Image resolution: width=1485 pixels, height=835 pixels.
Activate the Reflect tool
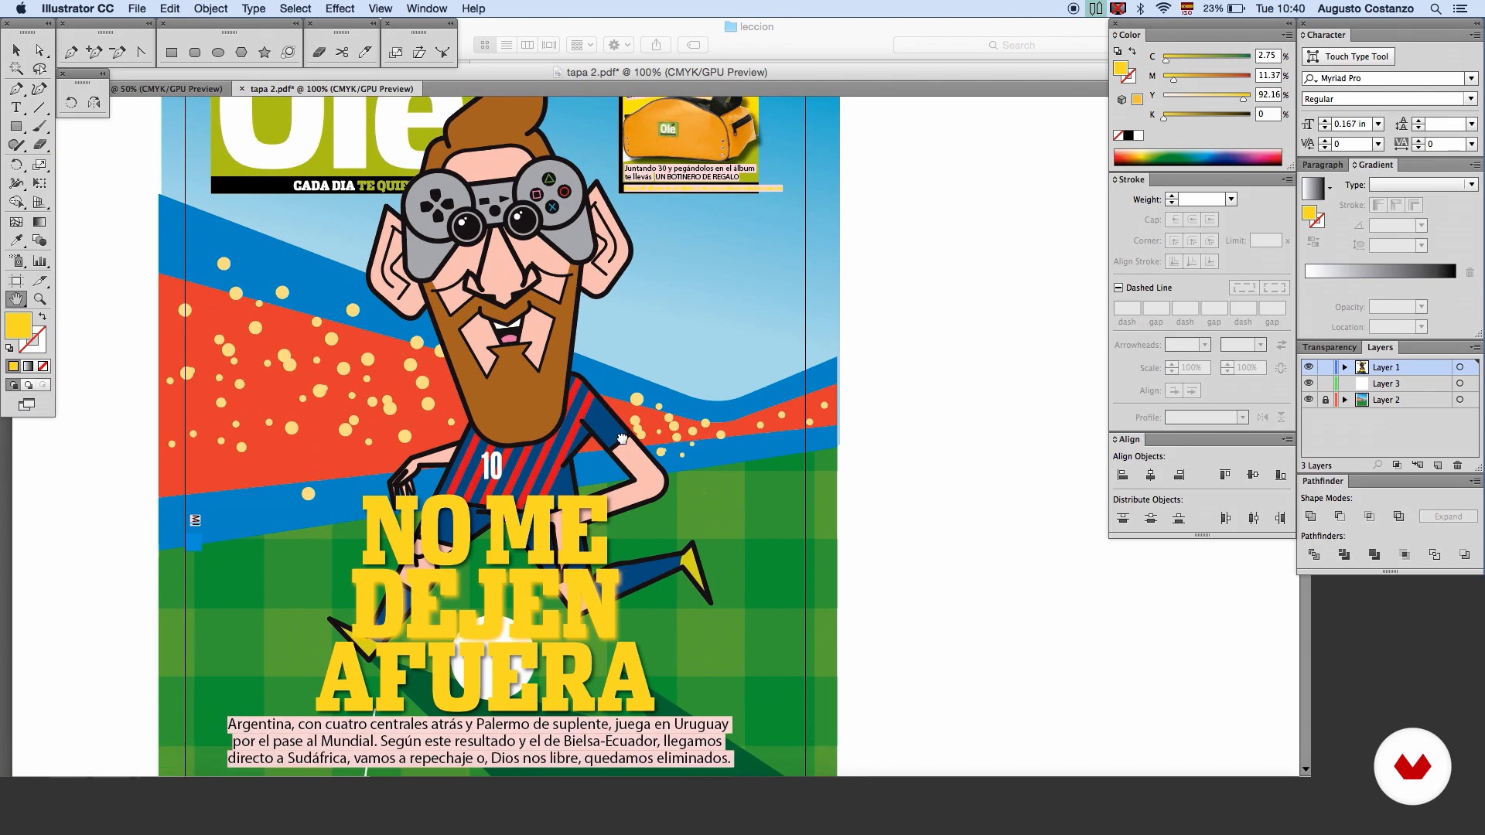pyautogui.click(x=94, y=103)
